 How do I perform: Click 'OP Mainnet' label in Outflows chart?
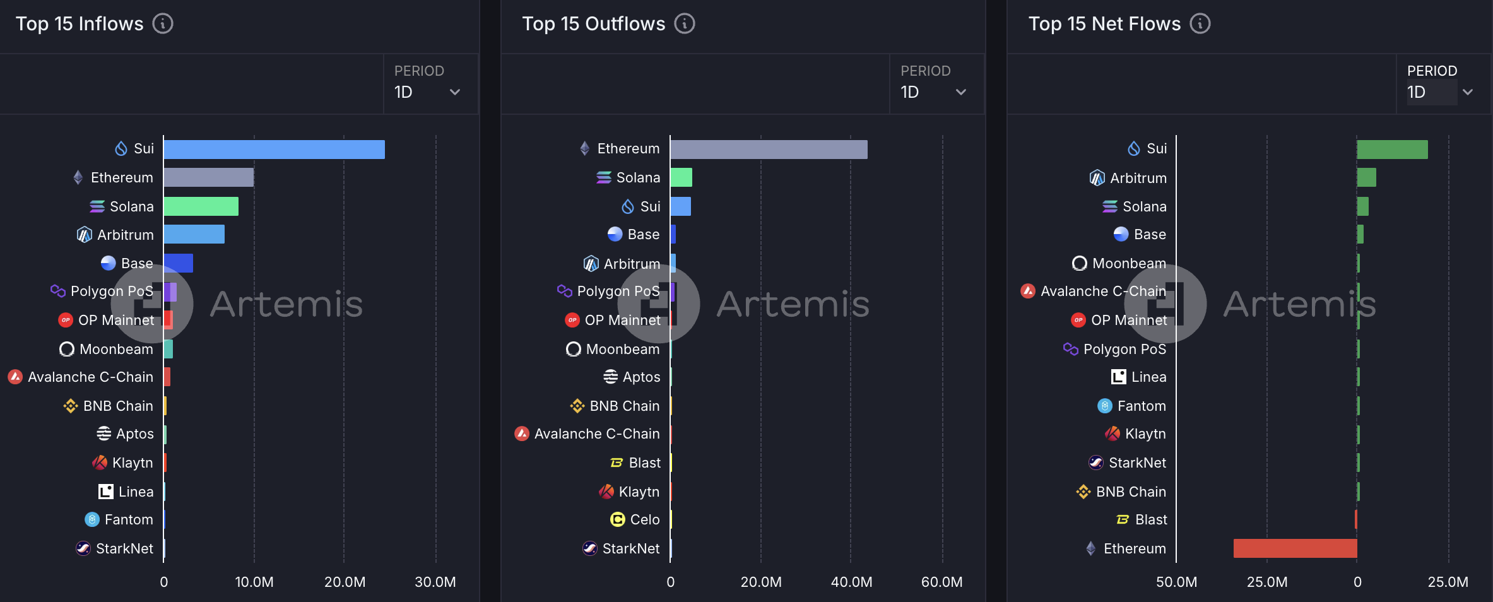623,320
